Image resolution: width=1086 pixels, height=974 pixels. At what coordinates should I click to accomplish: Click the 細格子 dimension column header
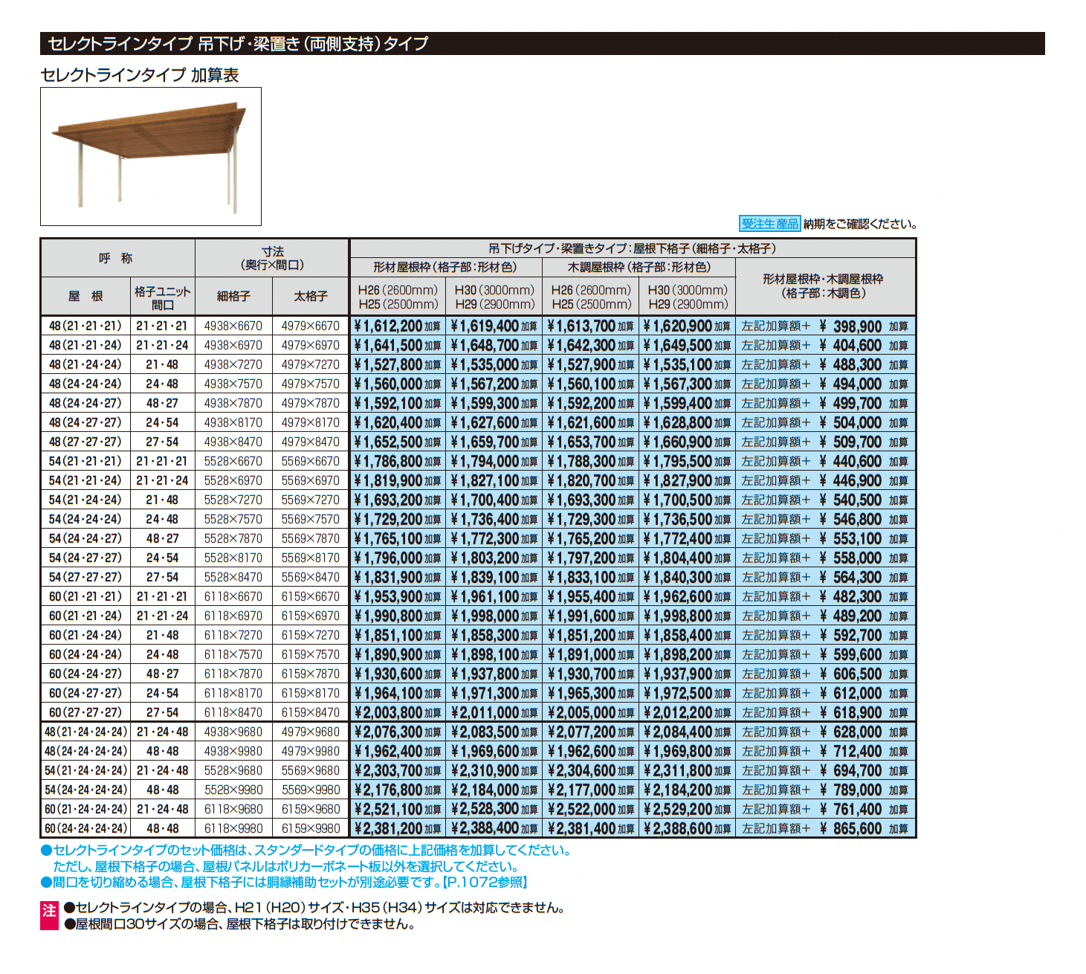233,296
